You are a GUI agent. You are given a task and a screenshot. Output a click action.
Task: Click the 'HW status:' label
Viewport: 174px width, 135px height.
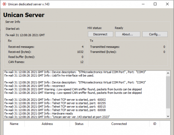pos(95,28)
